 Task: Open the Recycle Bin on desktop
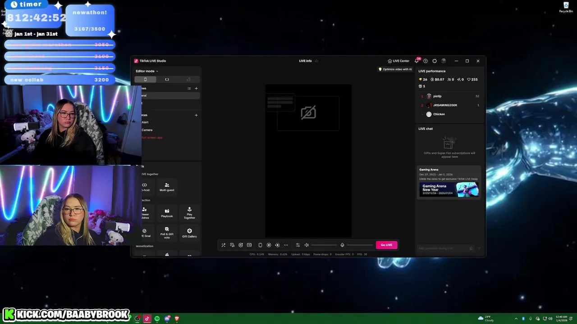point(566,7)
